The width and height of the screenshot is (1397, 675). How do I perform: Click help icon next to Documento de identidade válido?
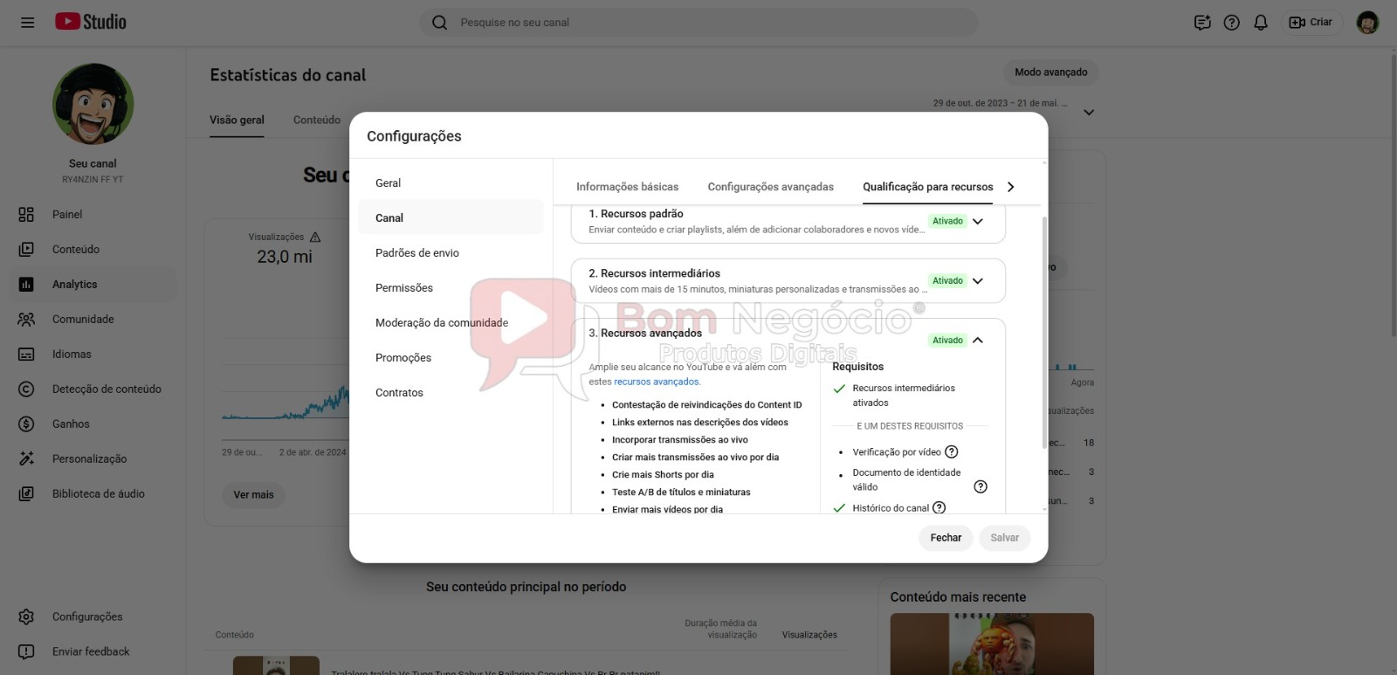(981, 487)
